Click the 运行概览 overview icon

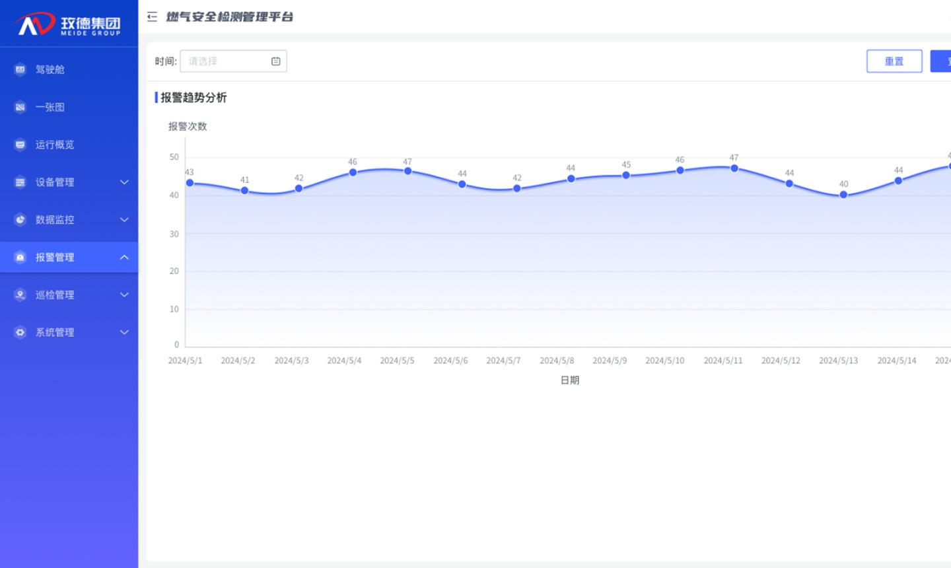pyautogui.click(x=19, y=144)
